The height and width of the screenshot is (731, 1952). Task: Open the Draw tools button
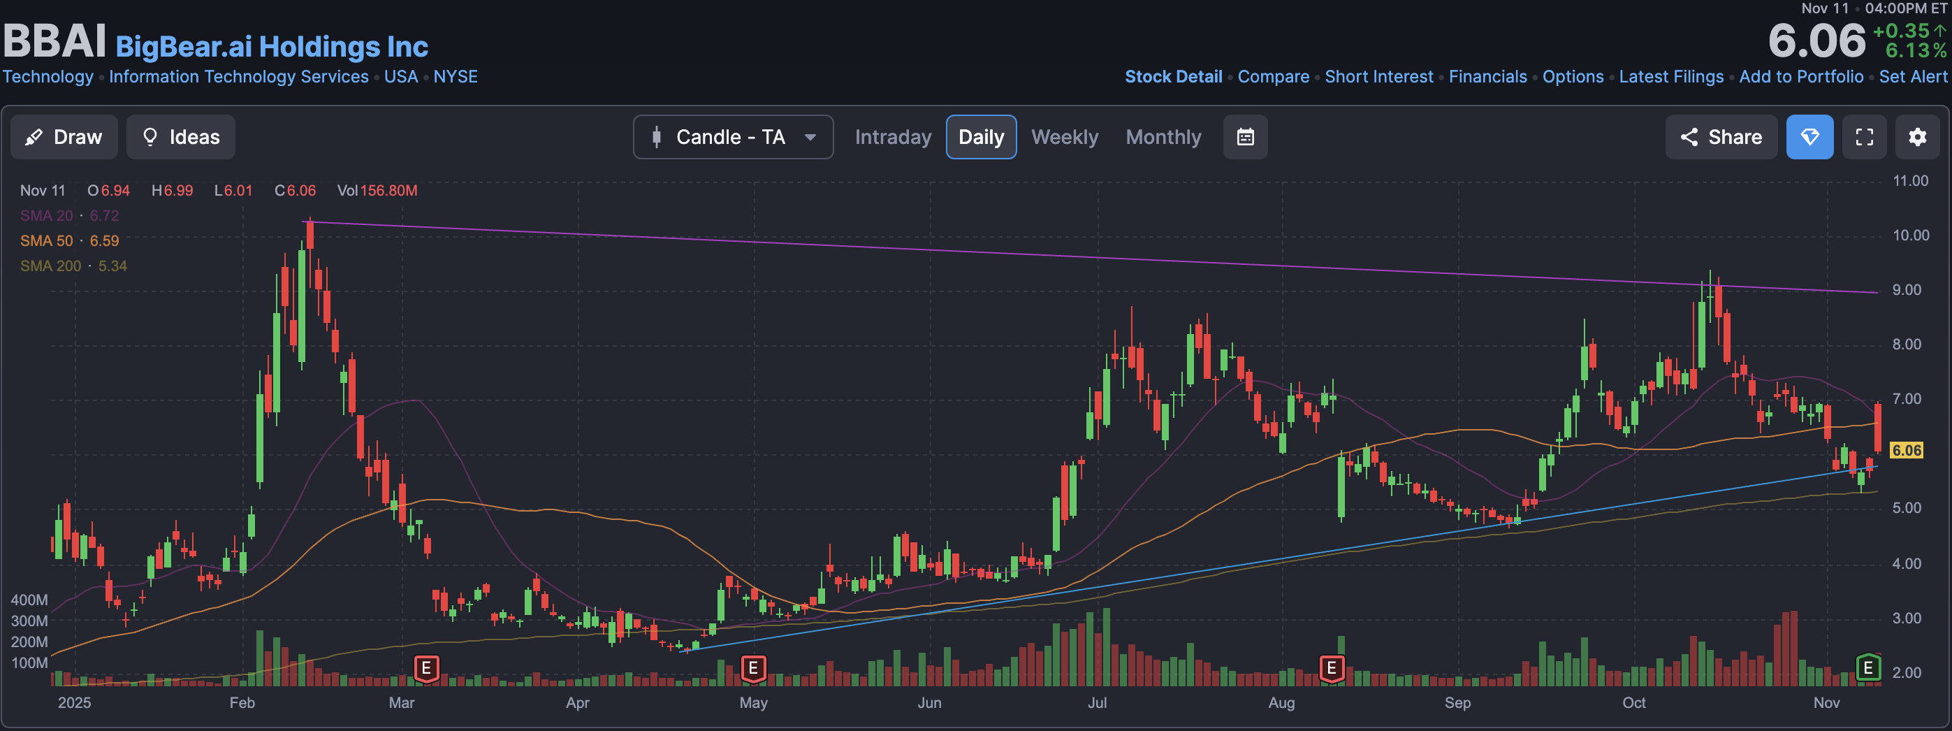click(64, 137)
